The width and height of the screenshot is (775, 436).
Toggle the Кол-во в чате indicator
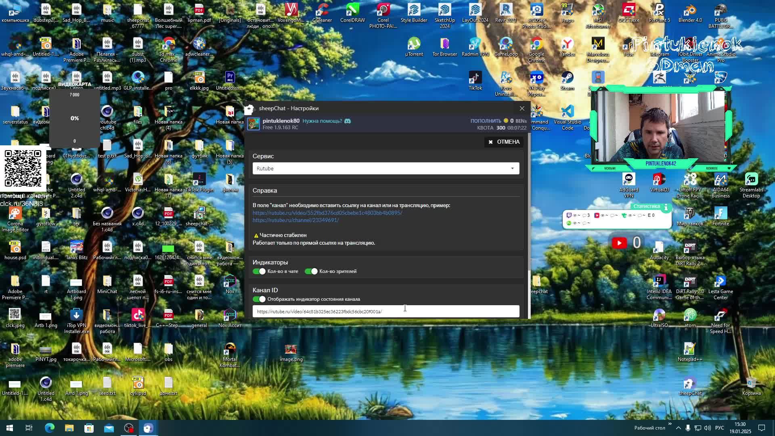[259, 271]
